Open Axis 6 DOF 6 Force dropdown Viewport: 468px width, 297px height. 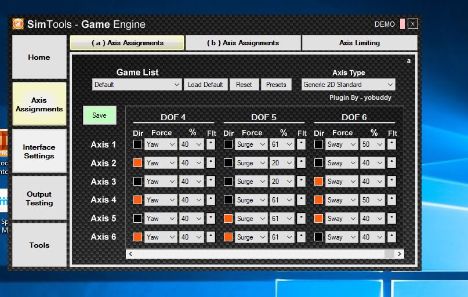click(342, 237)
